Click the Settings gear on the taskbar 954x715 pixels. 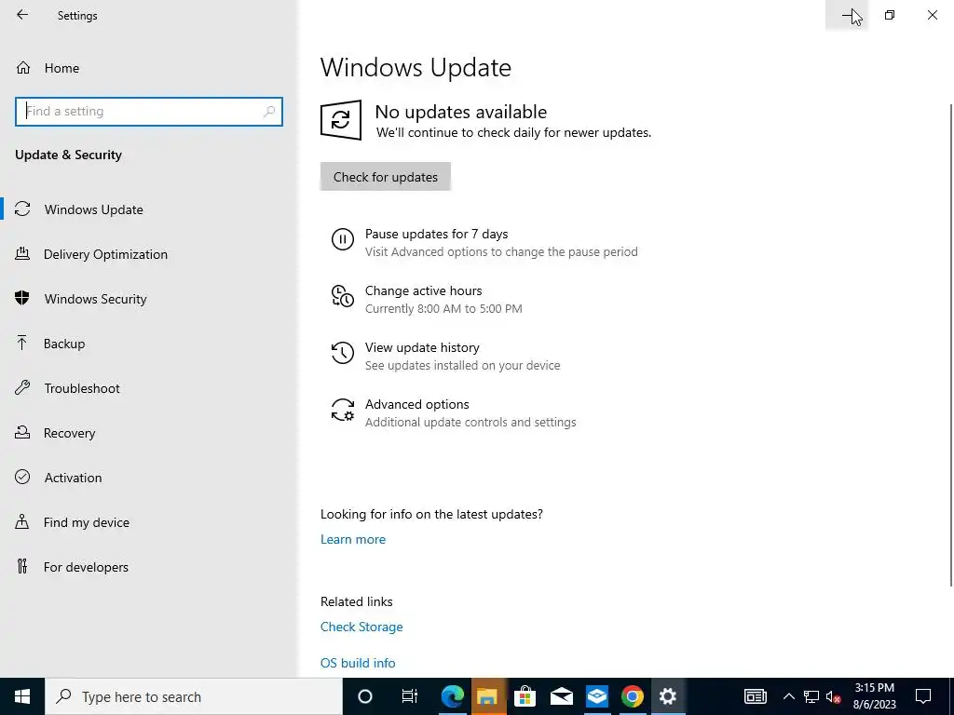[668, 696]
